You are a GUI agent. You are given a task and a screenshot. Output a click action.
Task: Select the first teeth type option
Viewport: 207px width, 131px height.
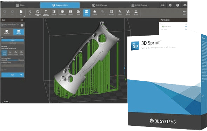pyautogui.click(x=4, y=53)
